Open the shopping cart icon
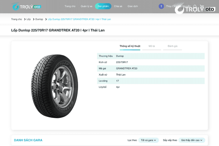The height and width of the screenshot is (146, 219). click(x=202, y=6)
